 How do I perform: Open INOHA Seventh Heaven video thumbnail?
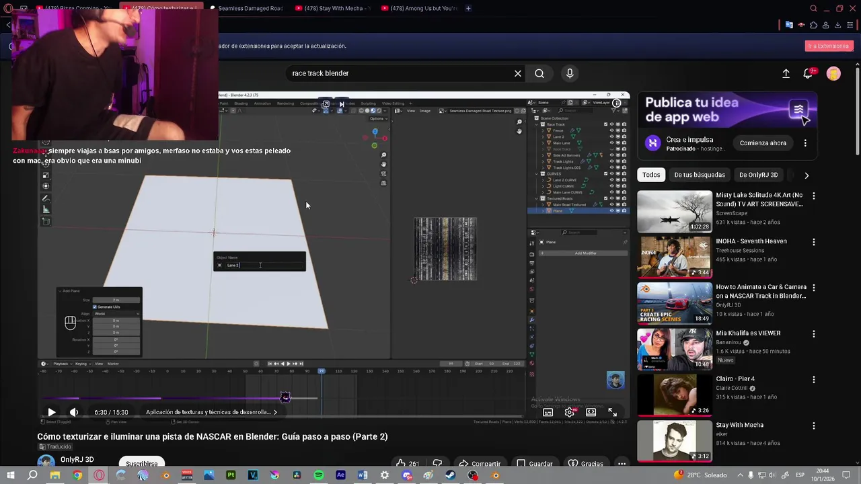[x=675, y=257]
